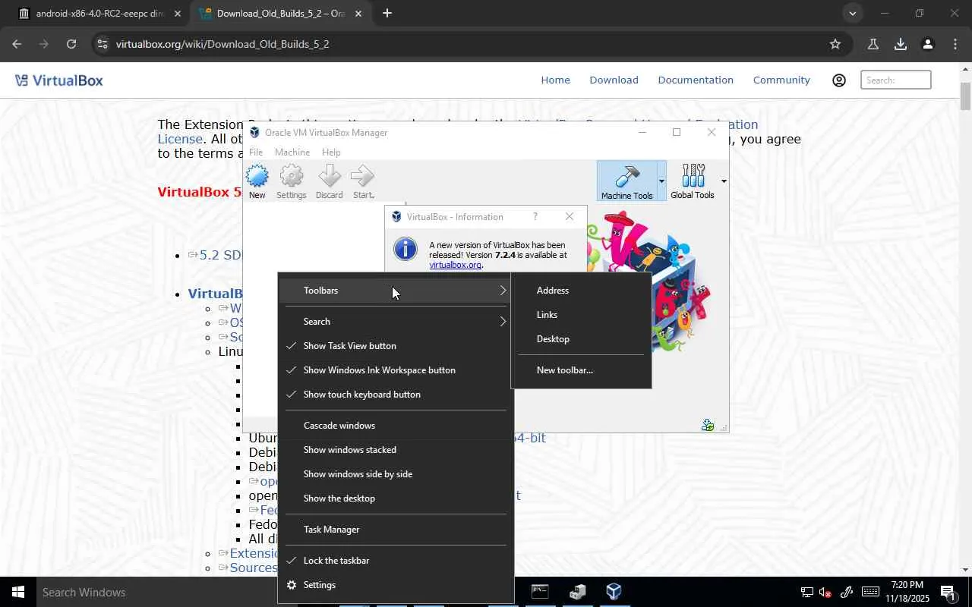Screen dimensions: 972x607
Task: Click the New machine icon in VirtualBox Manager
Action: click(257, 177)
